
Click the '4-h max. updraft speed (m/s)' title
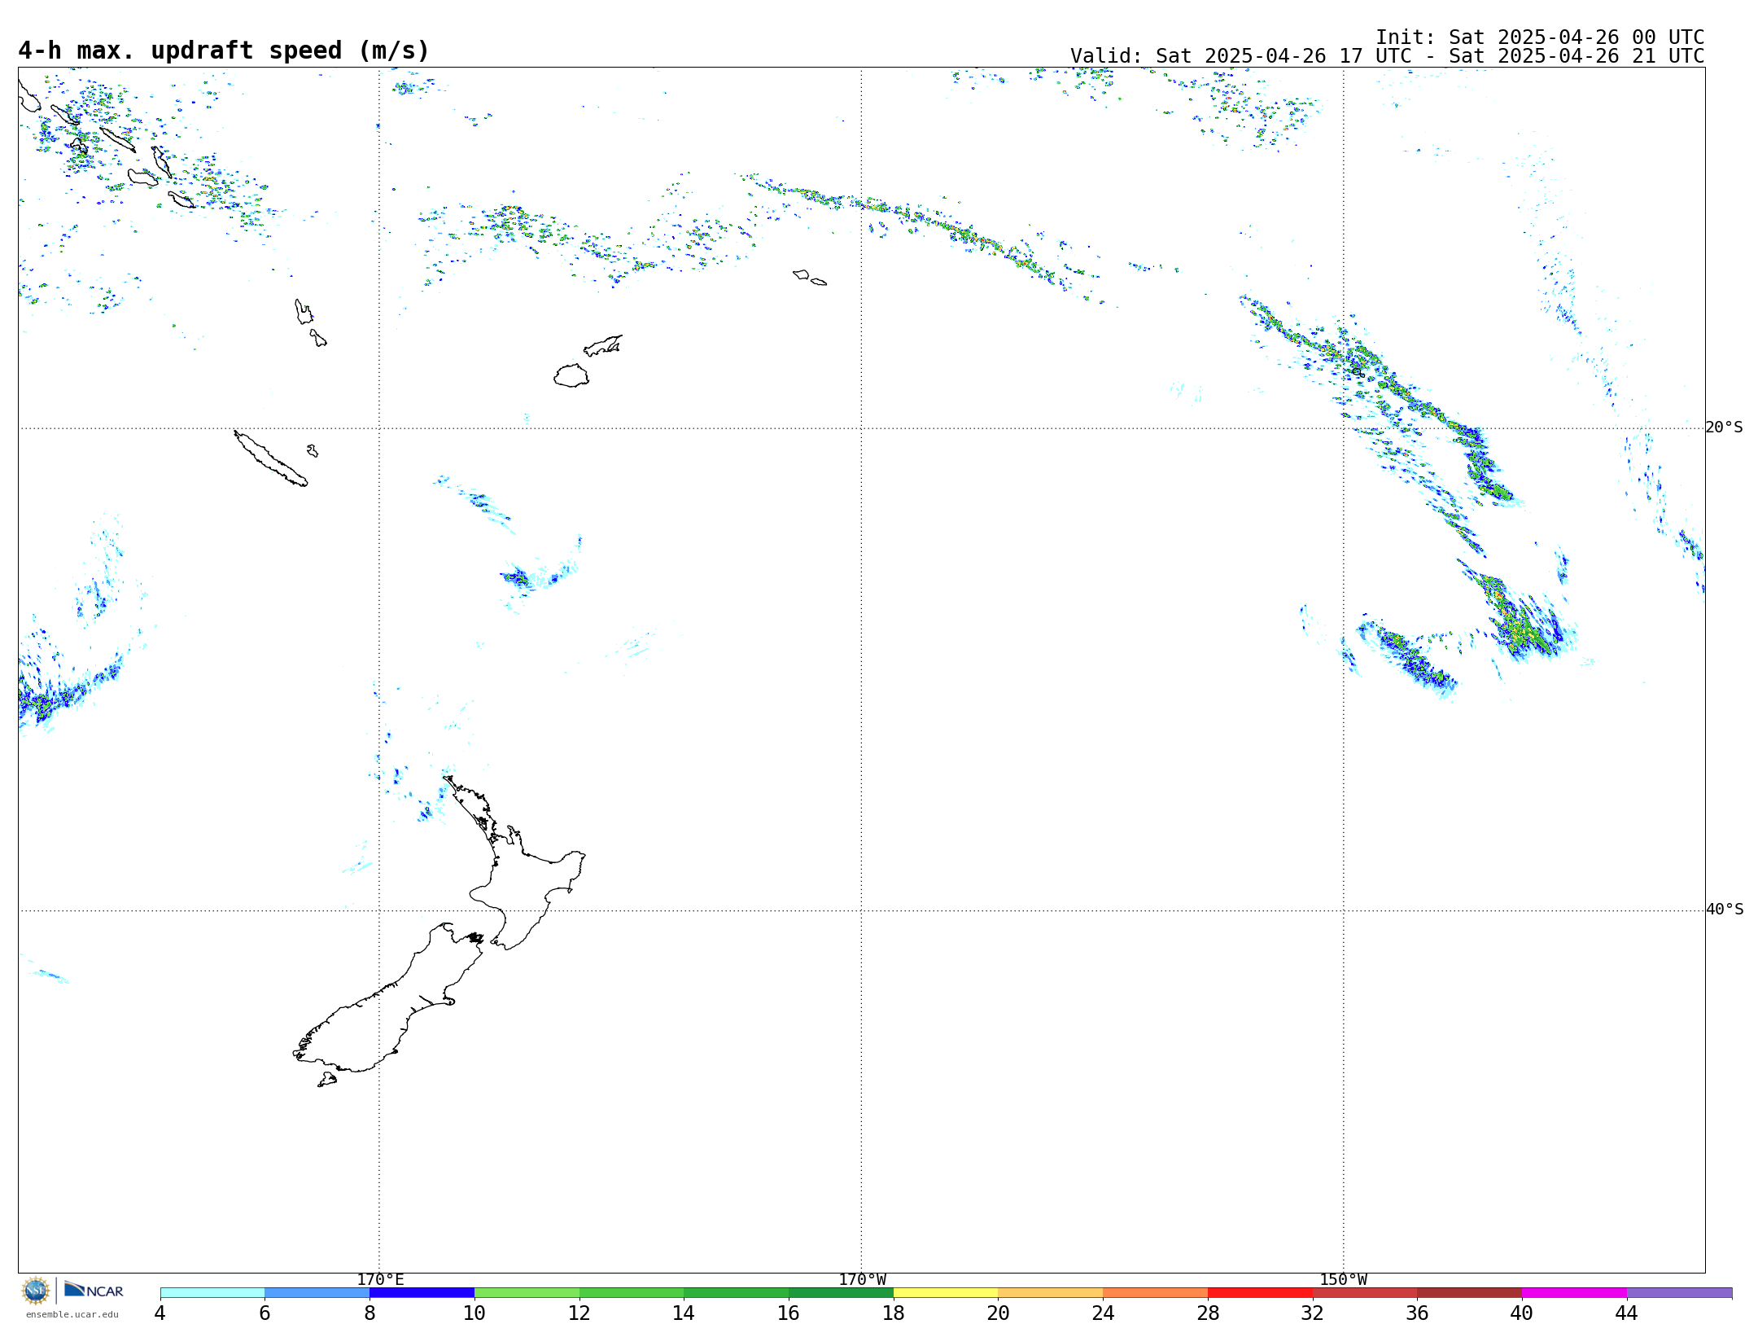coord(224,50)
